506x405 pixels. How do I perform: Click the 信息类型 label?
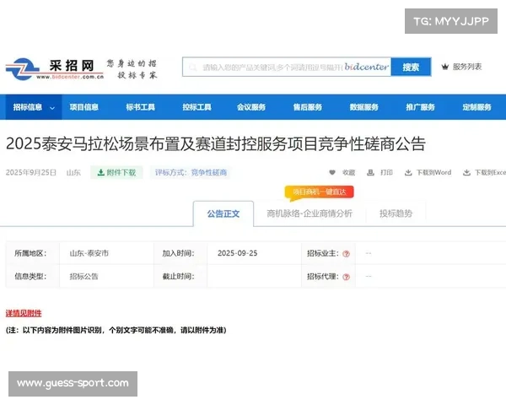(x=30, y=277)
